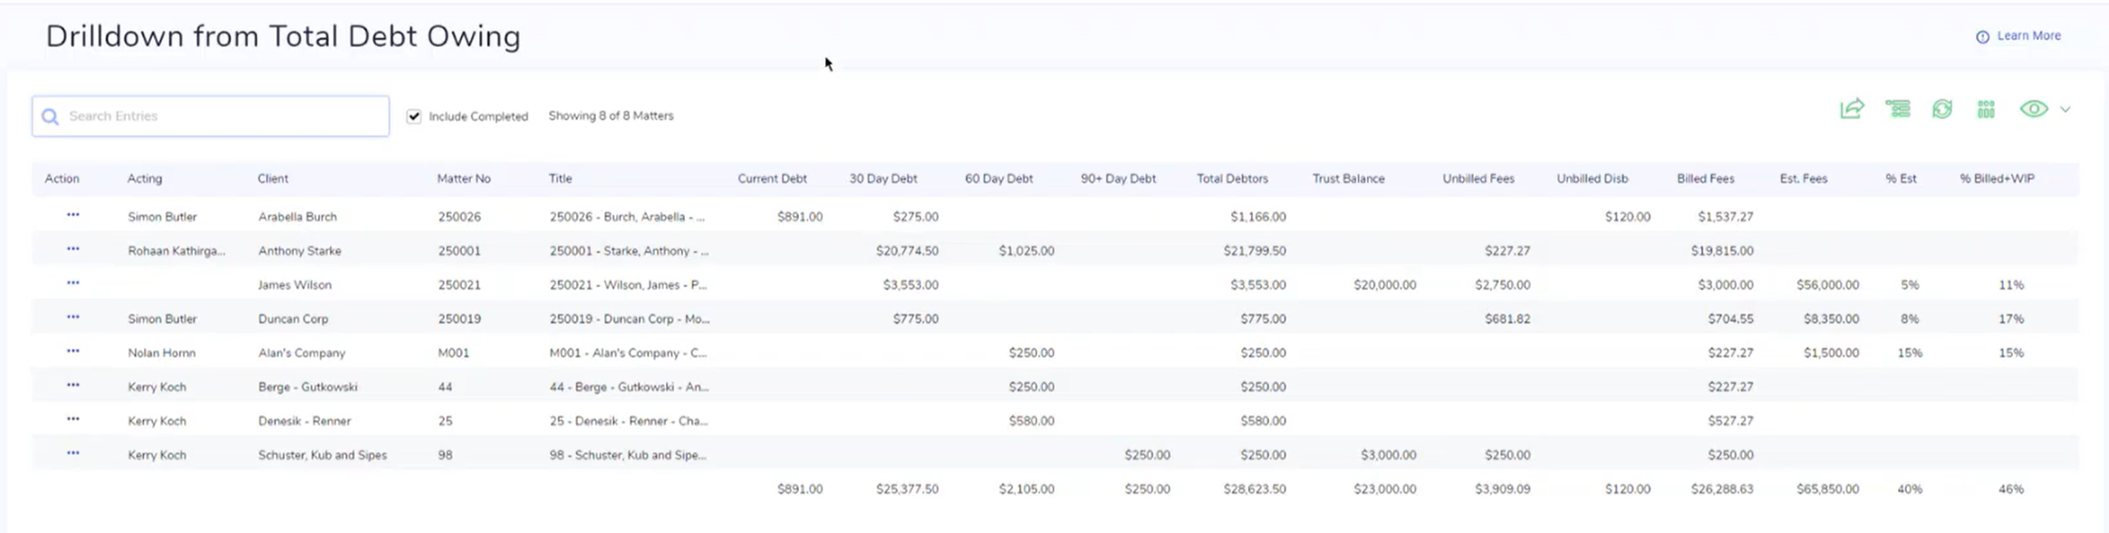Image resolution: width=2109 pixels, height=533 pixels.
Task: Click the export/share icon in the toolbar
Action: click(x=1852, y=109)
